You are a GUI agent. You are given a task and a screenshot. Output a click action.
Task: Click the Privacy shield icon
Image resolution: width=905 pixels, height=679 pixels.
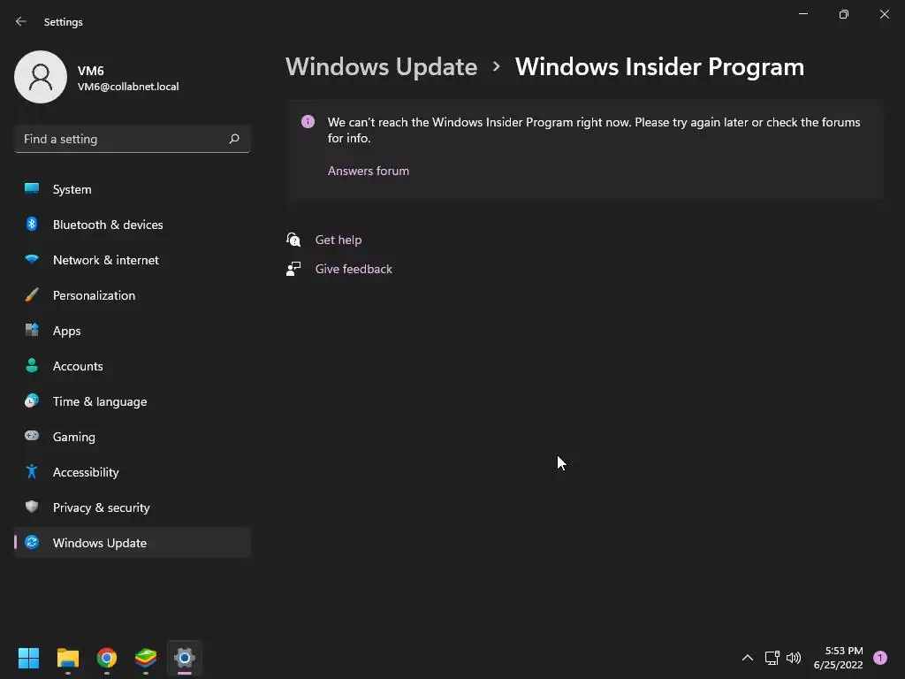coord(32,507)
